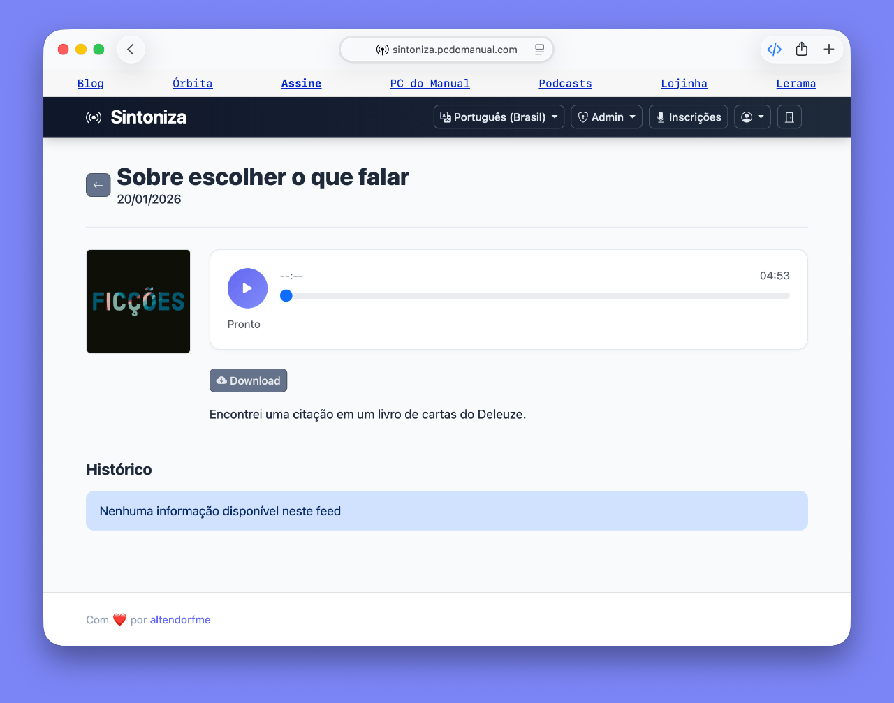Click the middle of the audio progress track
The height and width of the screenshot is (703, 894).
click(x=535, y=296)
